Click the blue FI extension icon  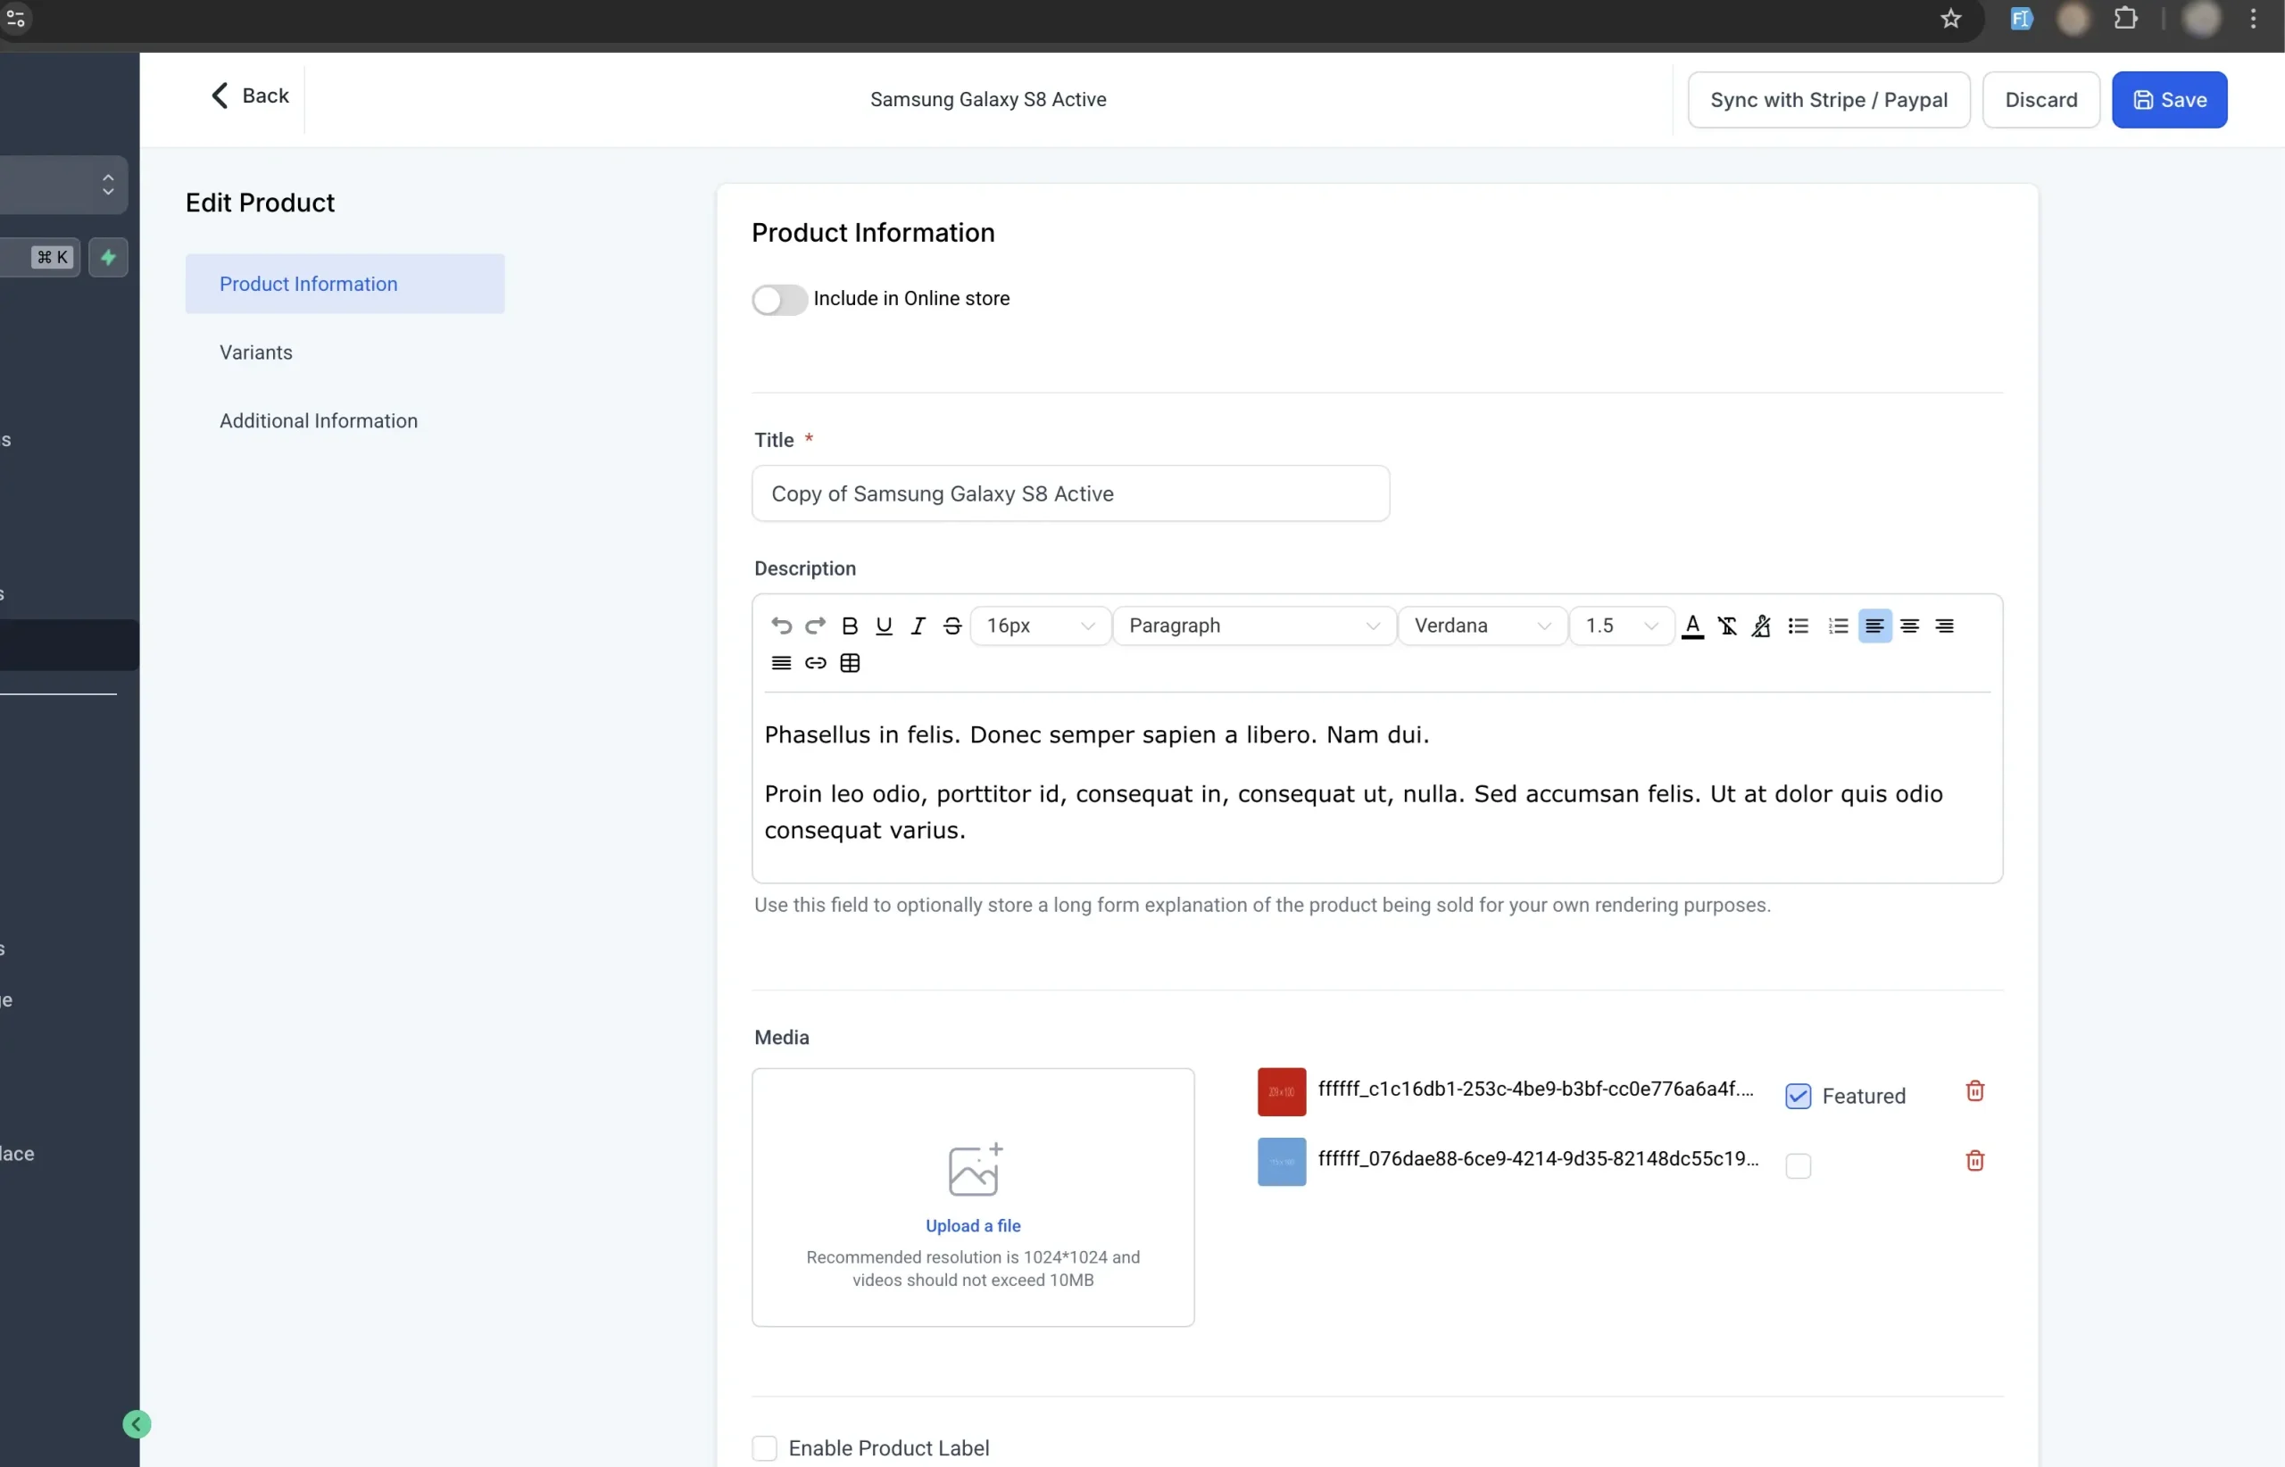(2020, 18)
